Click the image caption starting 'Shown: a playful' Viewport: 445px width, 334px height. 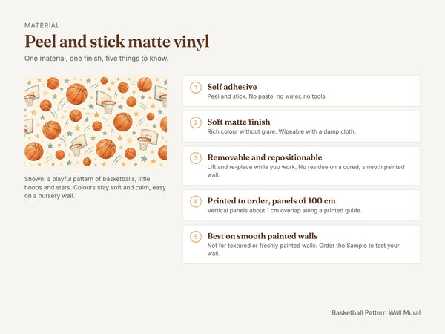pos(95,188)
